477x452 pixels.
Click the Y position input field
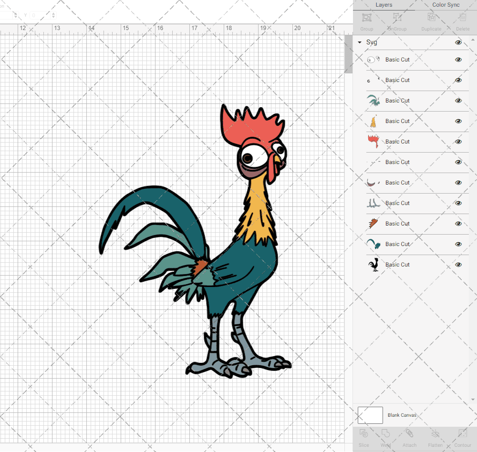41,15
